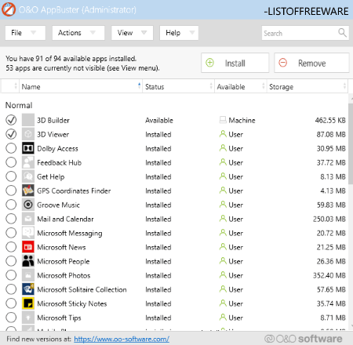353x345 pixels.
Task: Click the Remove button label
Action: click(312, 64)
